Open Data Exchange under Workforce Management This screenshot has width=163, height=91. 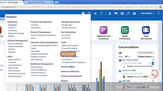[37, 67]
